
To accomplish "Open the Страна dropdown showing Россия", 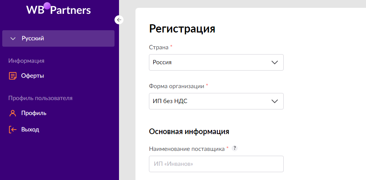I will (x=216, y=62).
